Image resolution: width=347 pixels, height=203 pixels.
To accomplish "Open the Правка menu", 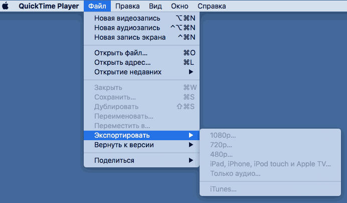I will pos(127,6).
